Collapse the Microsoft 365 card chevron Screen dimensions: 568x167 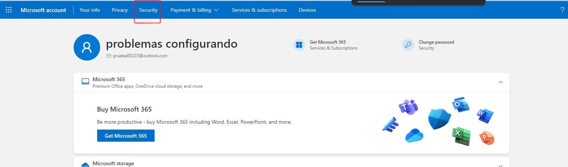pos(500,82)
